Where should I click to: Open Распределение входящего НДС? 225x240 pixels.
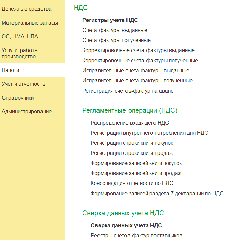click(x=130, y=123)
